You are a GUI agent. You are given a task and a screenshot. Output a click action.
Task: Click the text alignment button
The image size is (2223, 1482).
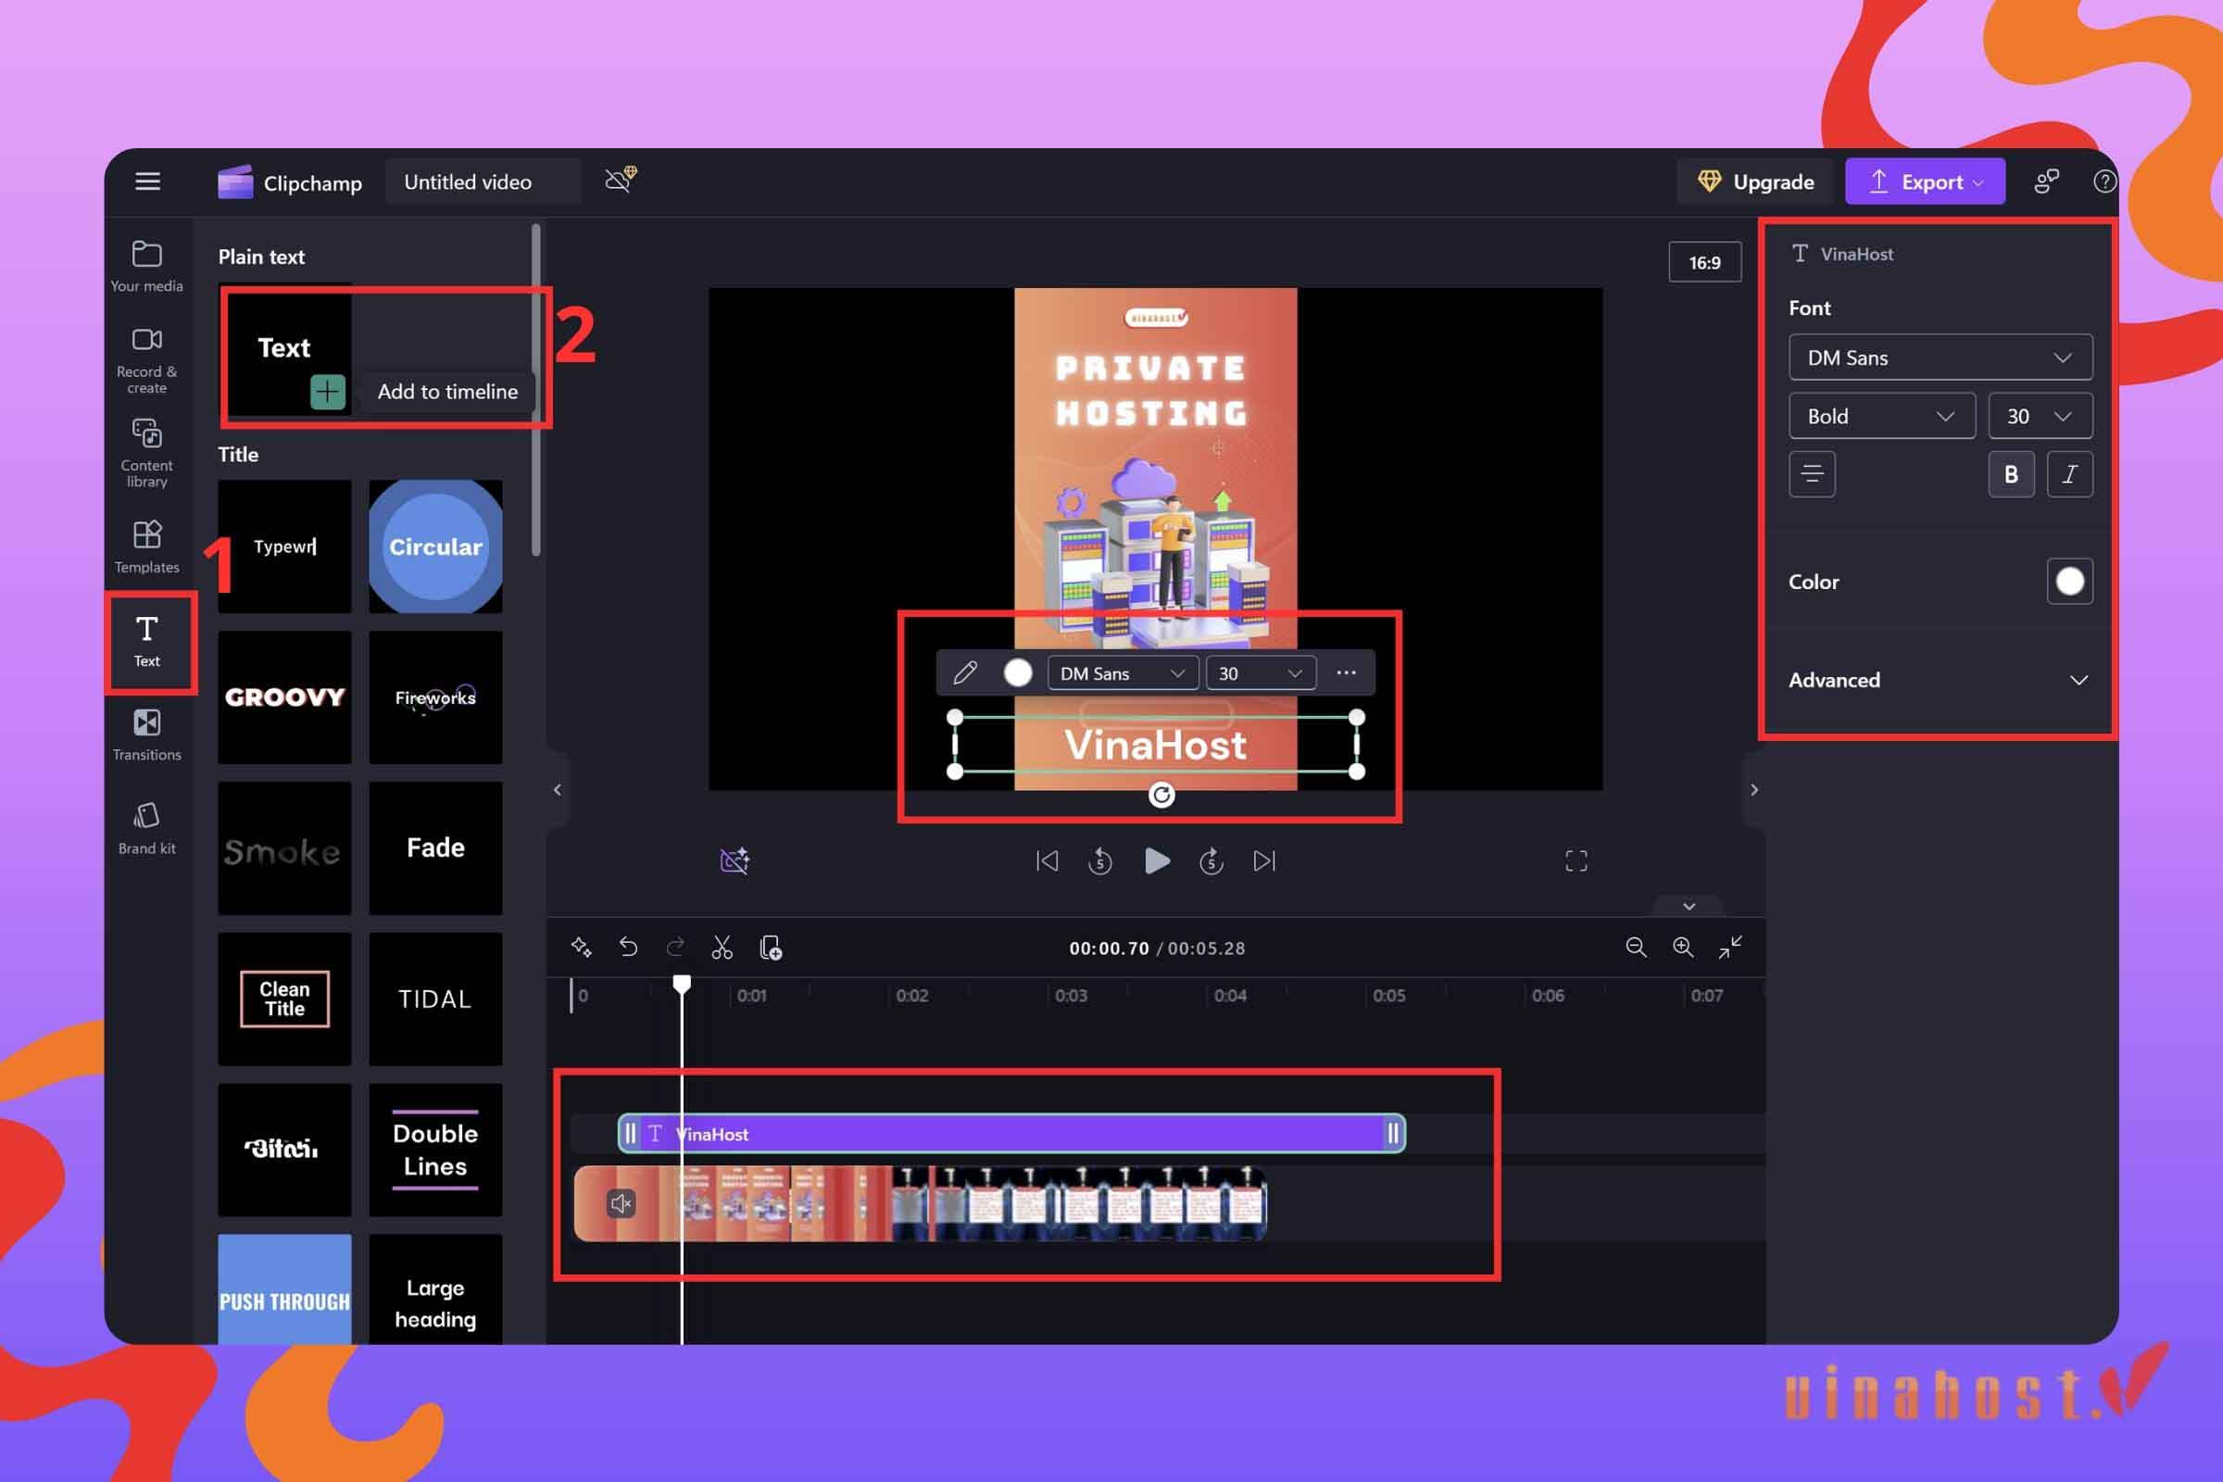click(x=1812, y=474)
